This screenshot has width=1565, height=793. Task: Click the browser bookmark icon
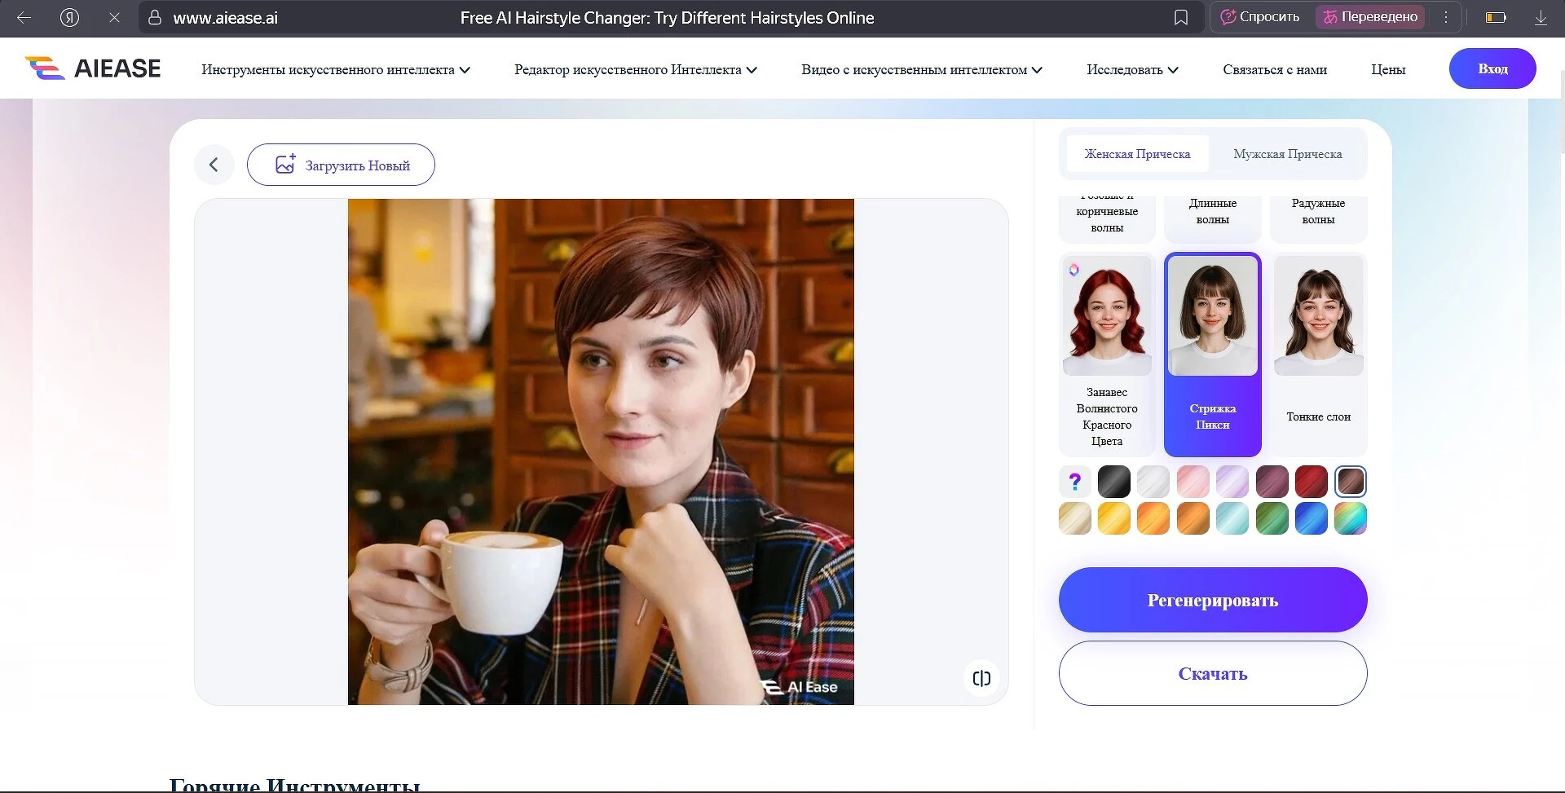click(1180, 17)
